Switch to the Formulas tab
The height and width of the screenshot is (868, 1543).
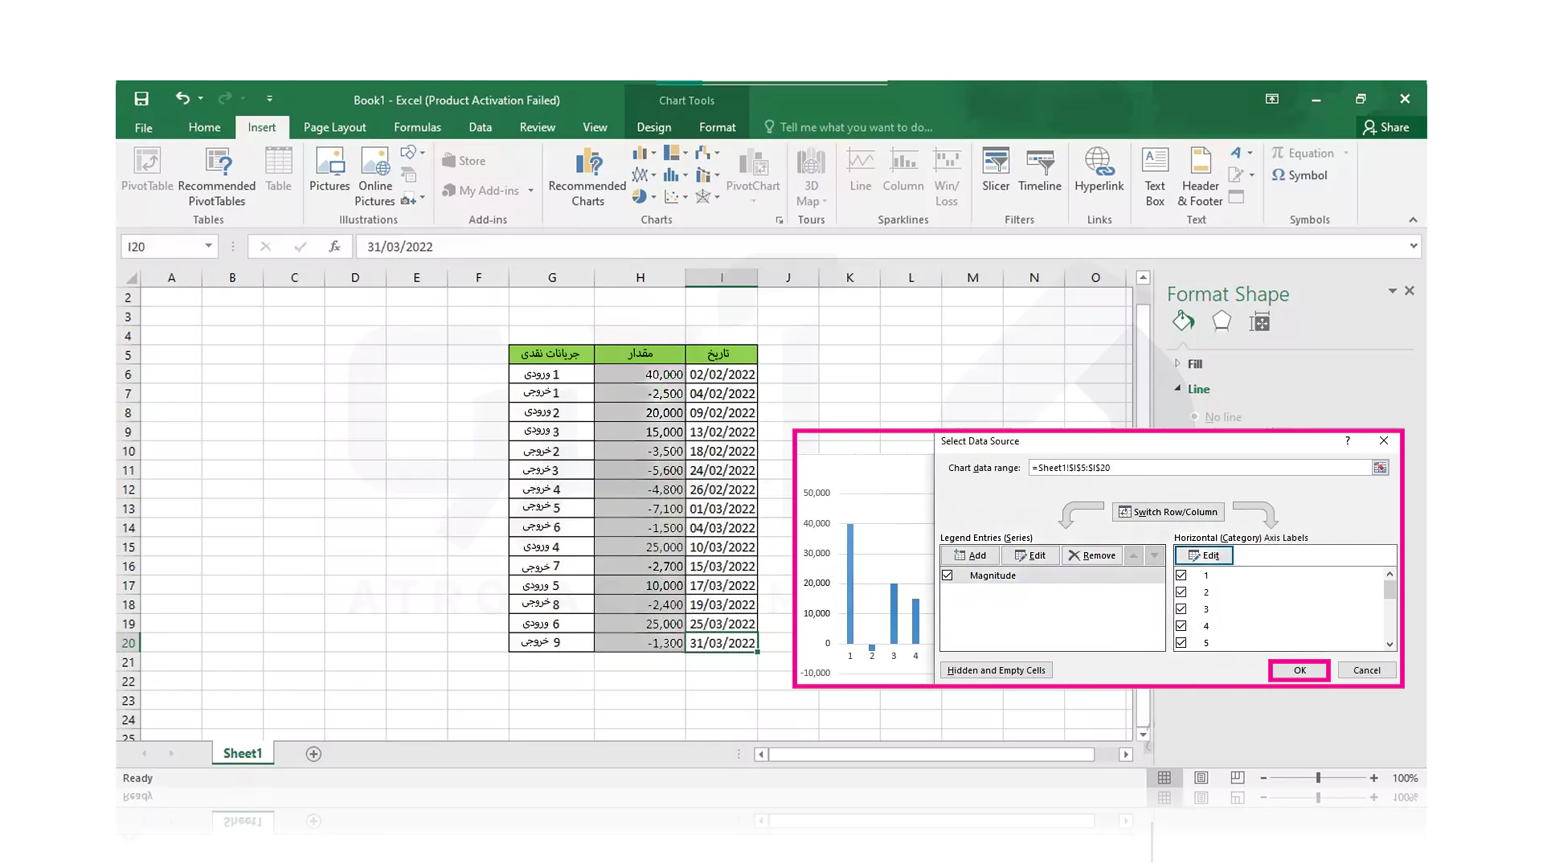pos(417,127)
